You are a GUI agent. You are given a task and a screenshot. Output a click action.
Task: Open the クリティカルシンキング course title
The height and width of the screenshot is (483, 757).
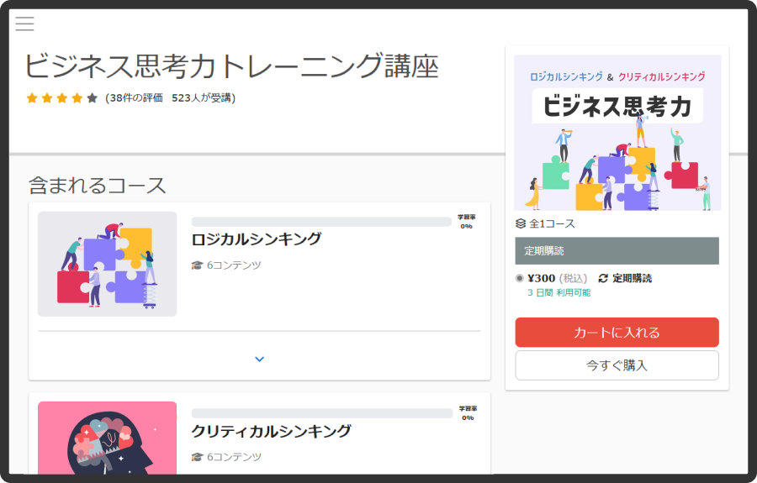[x=272, y=431]
